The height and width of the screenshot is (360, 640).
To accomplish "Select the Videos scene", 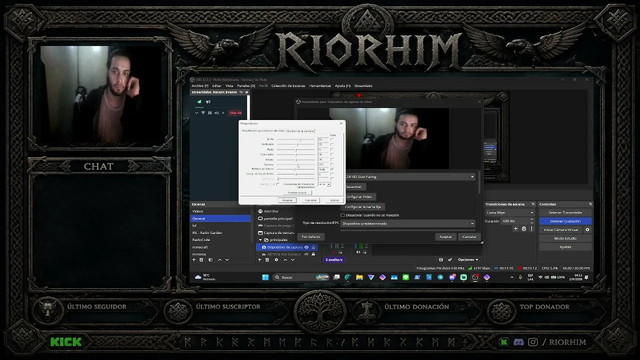I will click(x=220, y=211).
